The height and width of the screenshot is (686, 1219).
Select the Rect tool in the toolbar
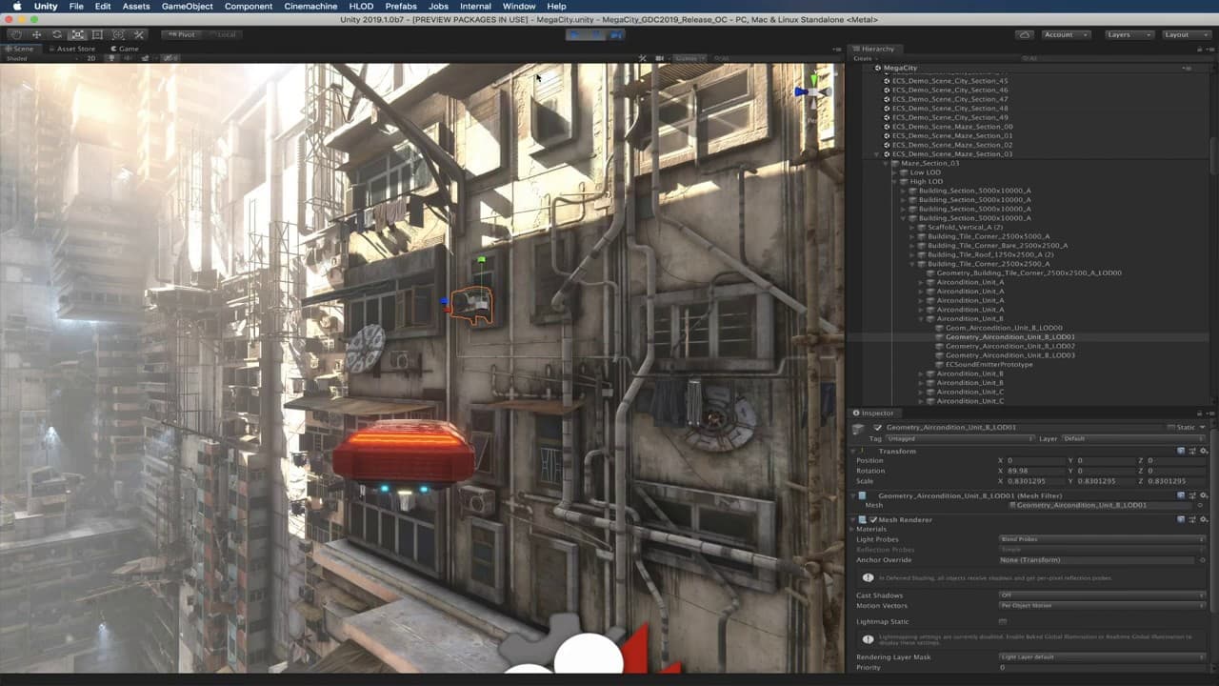tap(97, 35)
